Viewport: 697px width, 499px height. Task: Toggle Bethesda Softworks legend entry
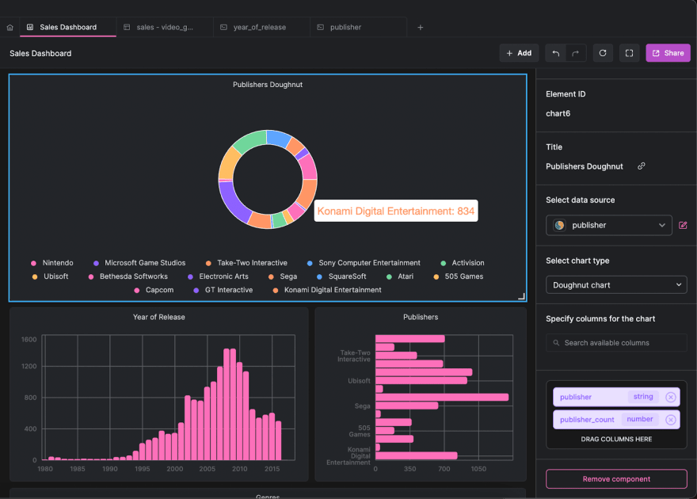coord(128,276)
